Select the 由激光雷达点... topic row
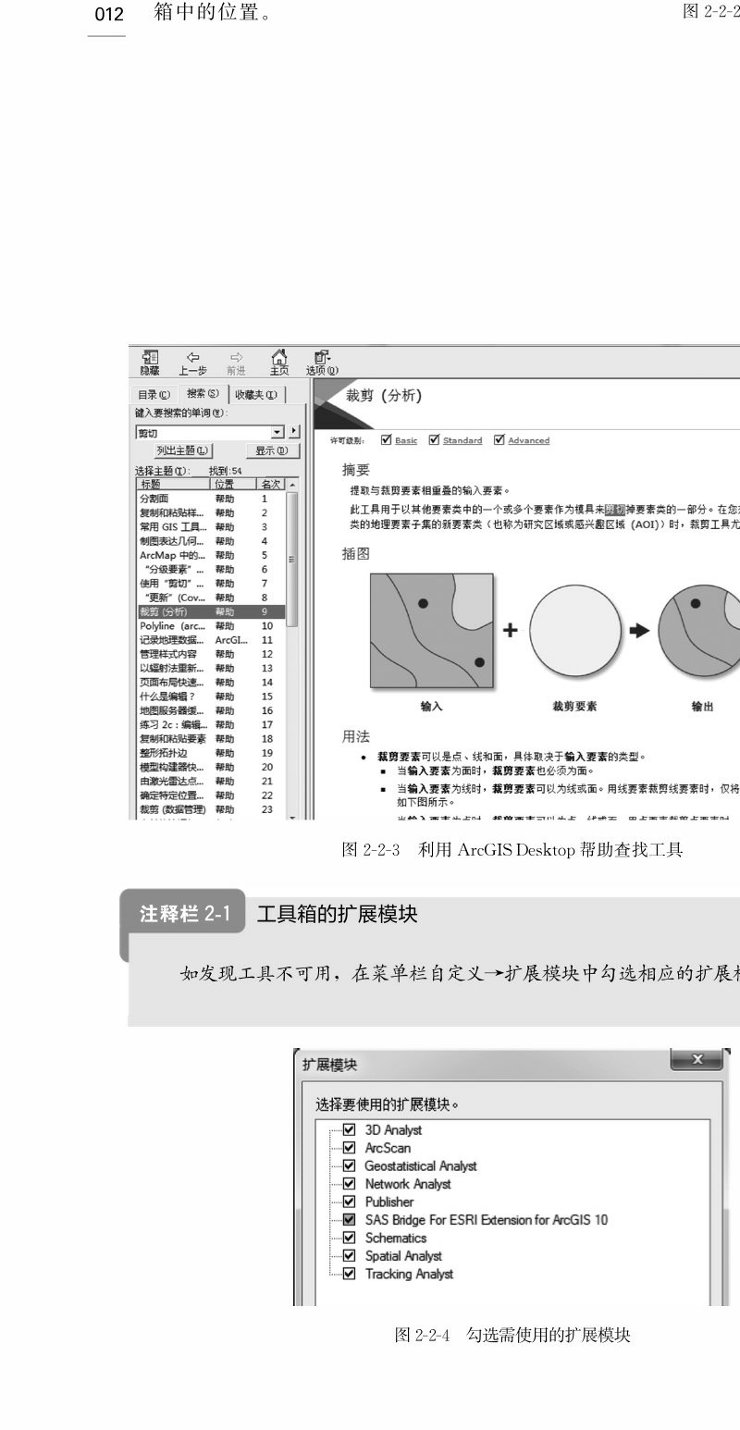Viewport: 740px width, 1430px height. [x=211, y=782]
